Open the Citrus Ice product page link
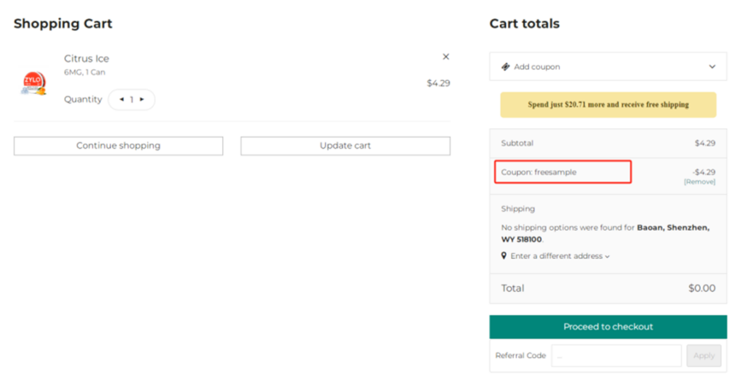 (86, 59)
